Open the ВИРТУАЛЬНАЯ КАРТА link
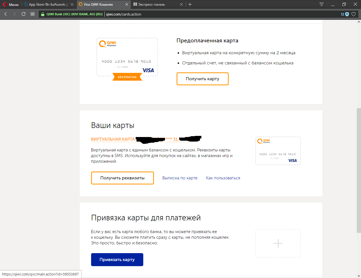361x278 pixels. coord(113,139)
